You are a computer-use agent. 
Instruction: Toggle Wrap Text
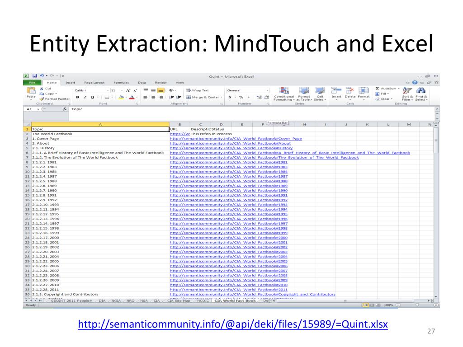pos(197,90)
